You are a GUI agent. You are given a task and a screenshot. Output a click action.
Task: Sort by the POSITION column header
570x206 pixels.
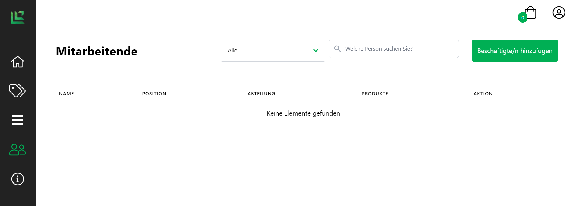tap(154, 94)
